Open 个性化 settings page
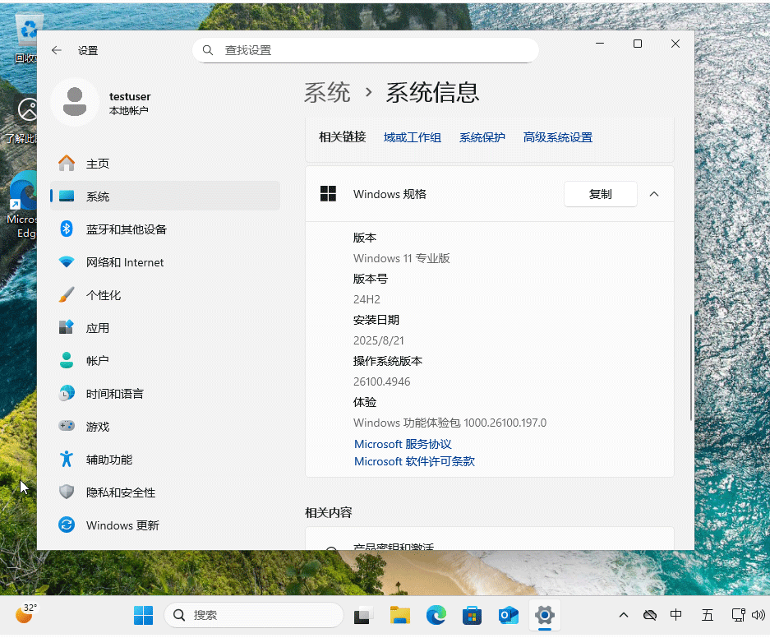This screenshot has width=770, height=638. [x=165, y=294]
